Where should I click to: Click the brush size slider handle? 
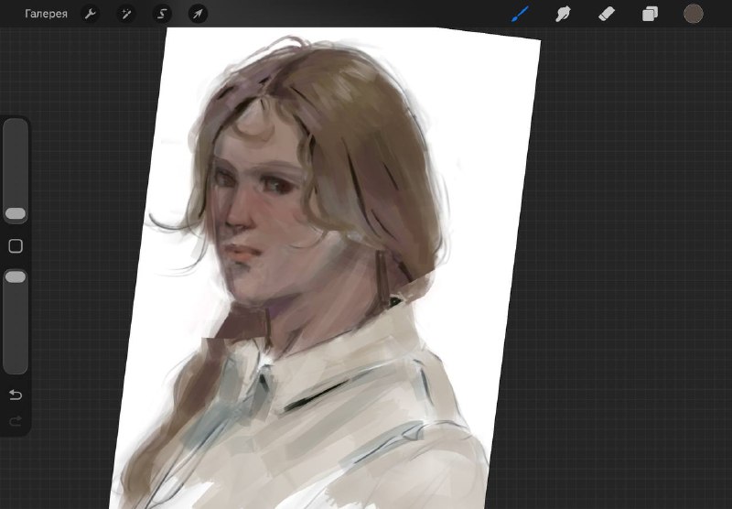pyautogui.click(x=16, y=214)
